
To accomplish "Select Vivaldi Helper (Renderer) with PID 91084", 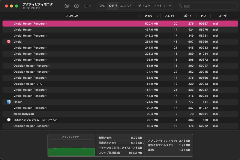I will coord(120,54).
